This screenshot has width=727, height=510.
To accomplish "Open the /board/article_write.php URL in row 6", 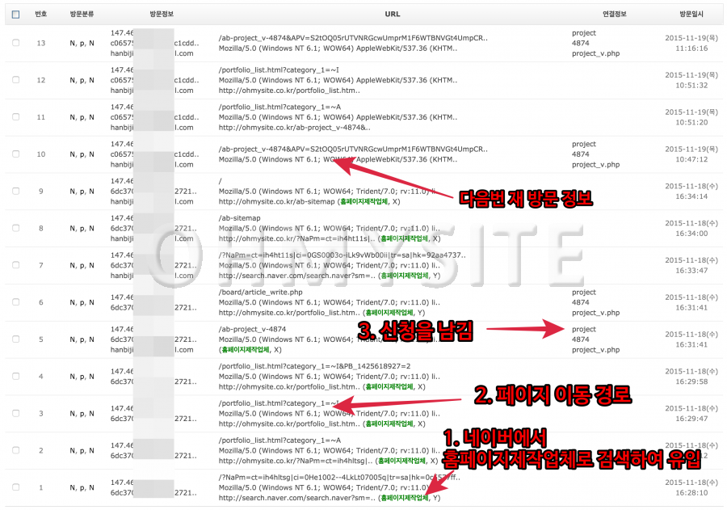I will tap(260, 292).
